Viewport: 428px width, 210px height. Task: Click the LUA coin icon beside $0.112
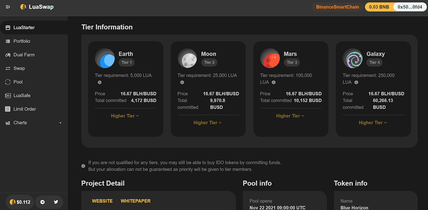[12, 202]
